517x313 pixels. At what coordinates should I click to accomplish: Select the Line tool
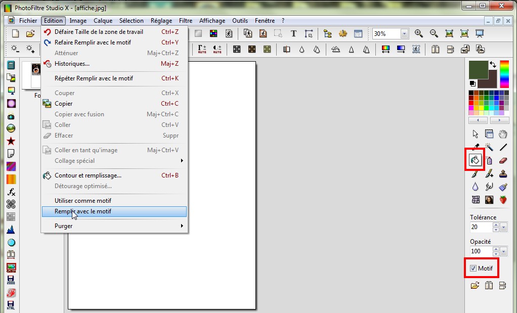click(503, 147)
